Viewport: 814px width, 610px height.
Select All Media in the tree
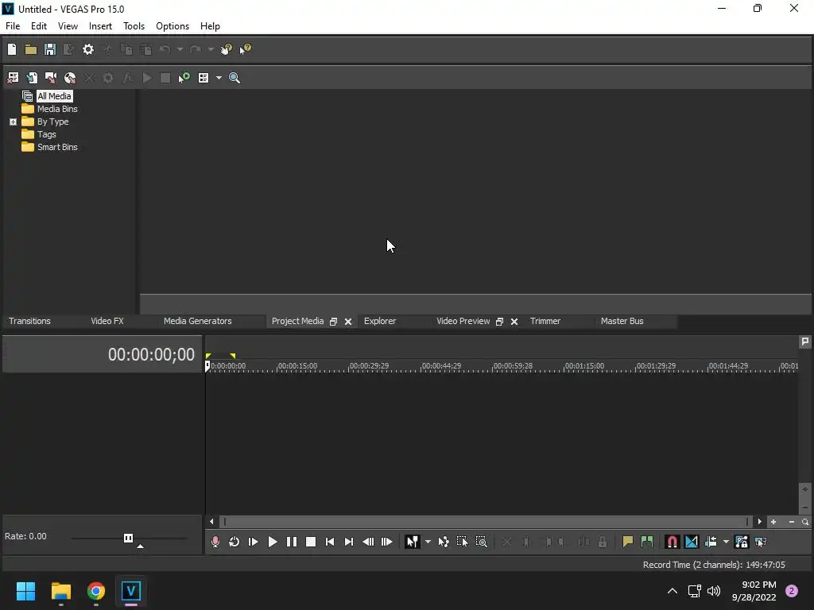coord(54,96)
